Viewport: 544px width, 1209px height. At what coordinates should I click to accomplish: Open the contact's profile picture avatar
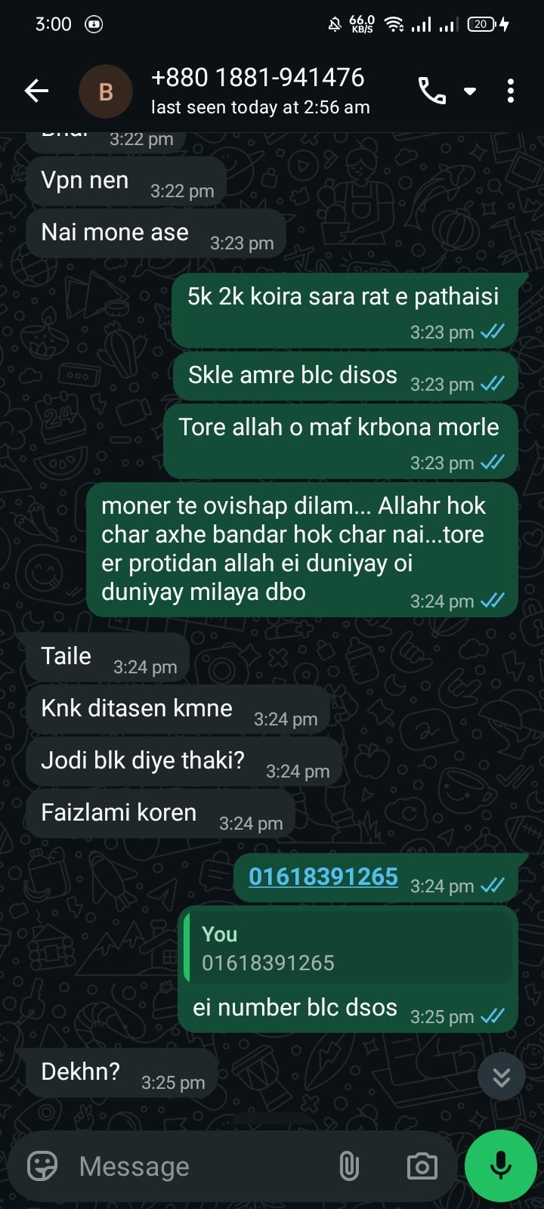coord(106,91)
